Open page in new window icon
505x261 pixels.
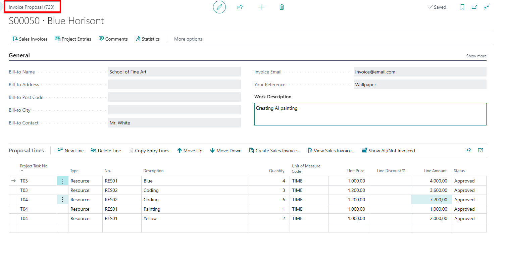[x=474, y=7]
